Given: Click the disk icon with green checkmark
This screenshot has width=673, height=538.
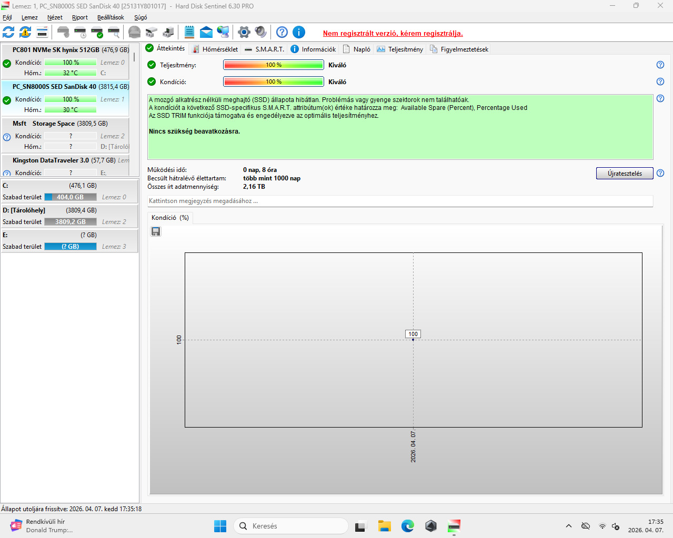Looking at the screenshot, I should coord(97,32).
